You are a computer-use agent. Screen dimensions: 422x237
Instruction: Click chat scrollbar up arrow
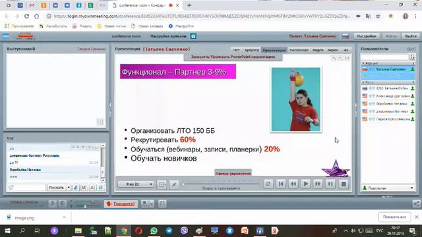tap(103, 145)
